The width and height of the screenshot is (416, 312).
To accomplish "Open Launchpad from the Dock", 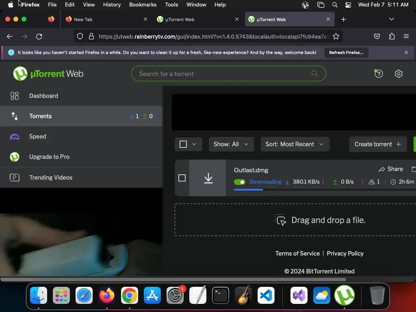I will pos(61,295).
